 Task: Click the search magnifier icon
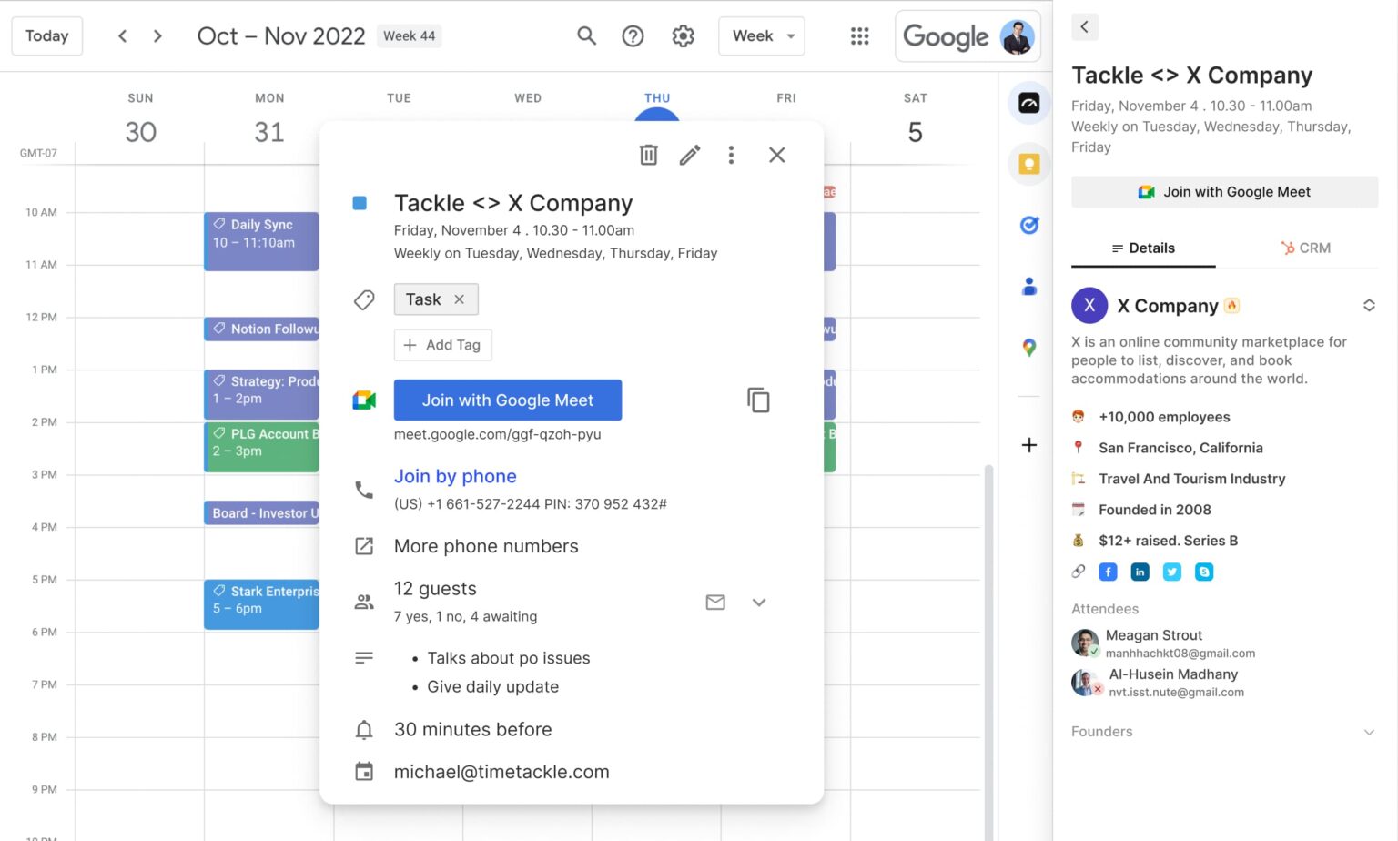[x=586, y=35]
